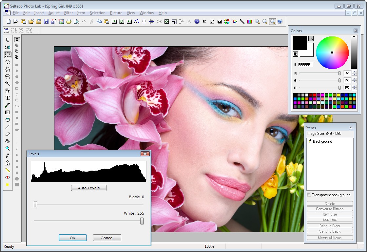The width and height of the screenshot is (367, 252).
Task: Select the Eyedropper color picker tool
Action: (x=8, y=105)
